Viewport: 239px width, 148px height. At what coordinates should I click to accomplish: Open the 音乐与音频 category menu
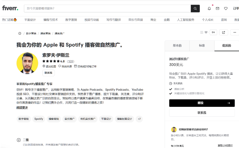[136, 20]
